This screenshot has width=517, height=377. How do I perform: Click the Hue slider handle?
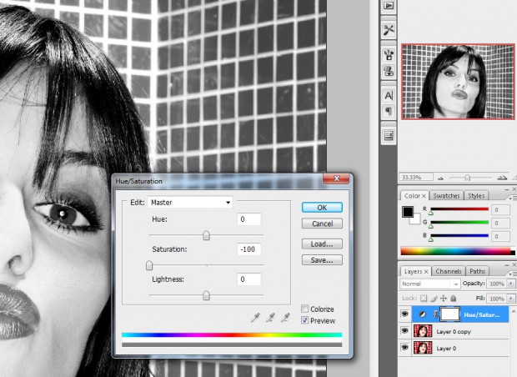pos(206,235)
